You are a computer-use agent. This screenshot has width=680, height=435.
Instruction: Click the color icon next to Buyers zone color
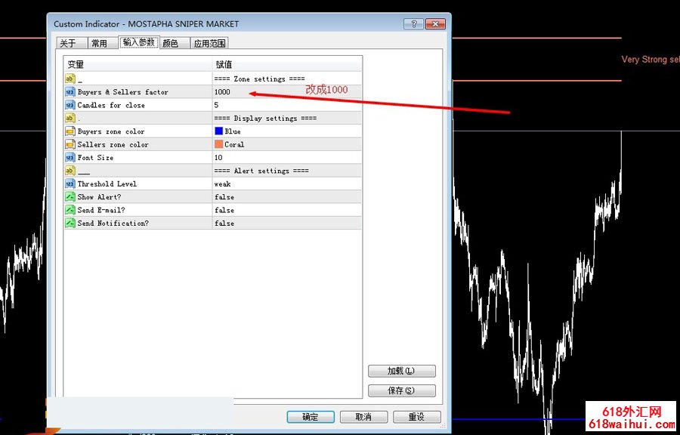coord(70,131)
